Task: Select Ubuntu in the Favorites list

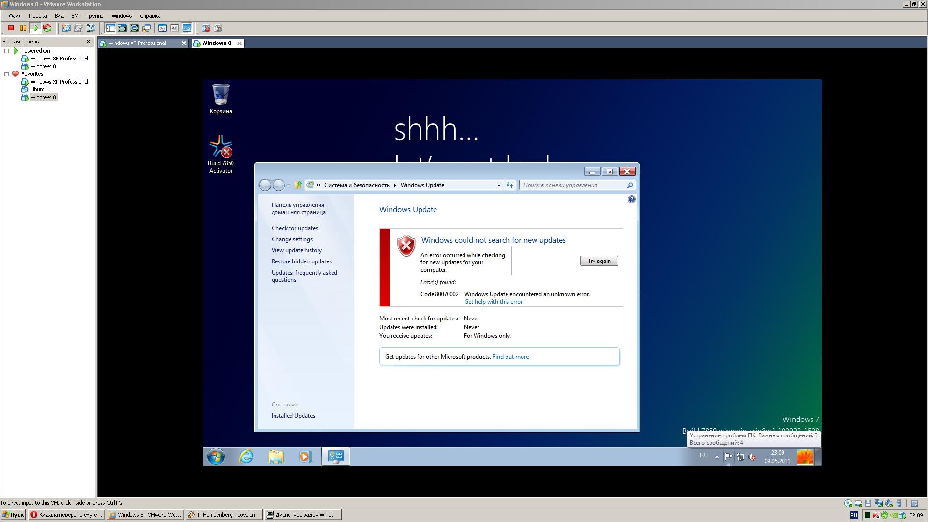Action: (39, 89)
